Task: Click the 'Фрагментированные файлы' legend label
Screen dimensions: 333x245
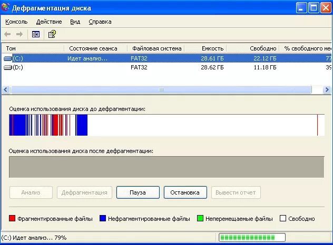Action: pyautogui.click(x=55, y=219)
